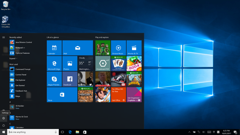
Task: Open Task View on the taskbar
Action: (x=62, y=132)
